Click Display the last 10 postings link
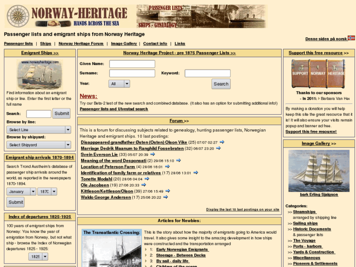356x267 pixels. tap(243, 210)
